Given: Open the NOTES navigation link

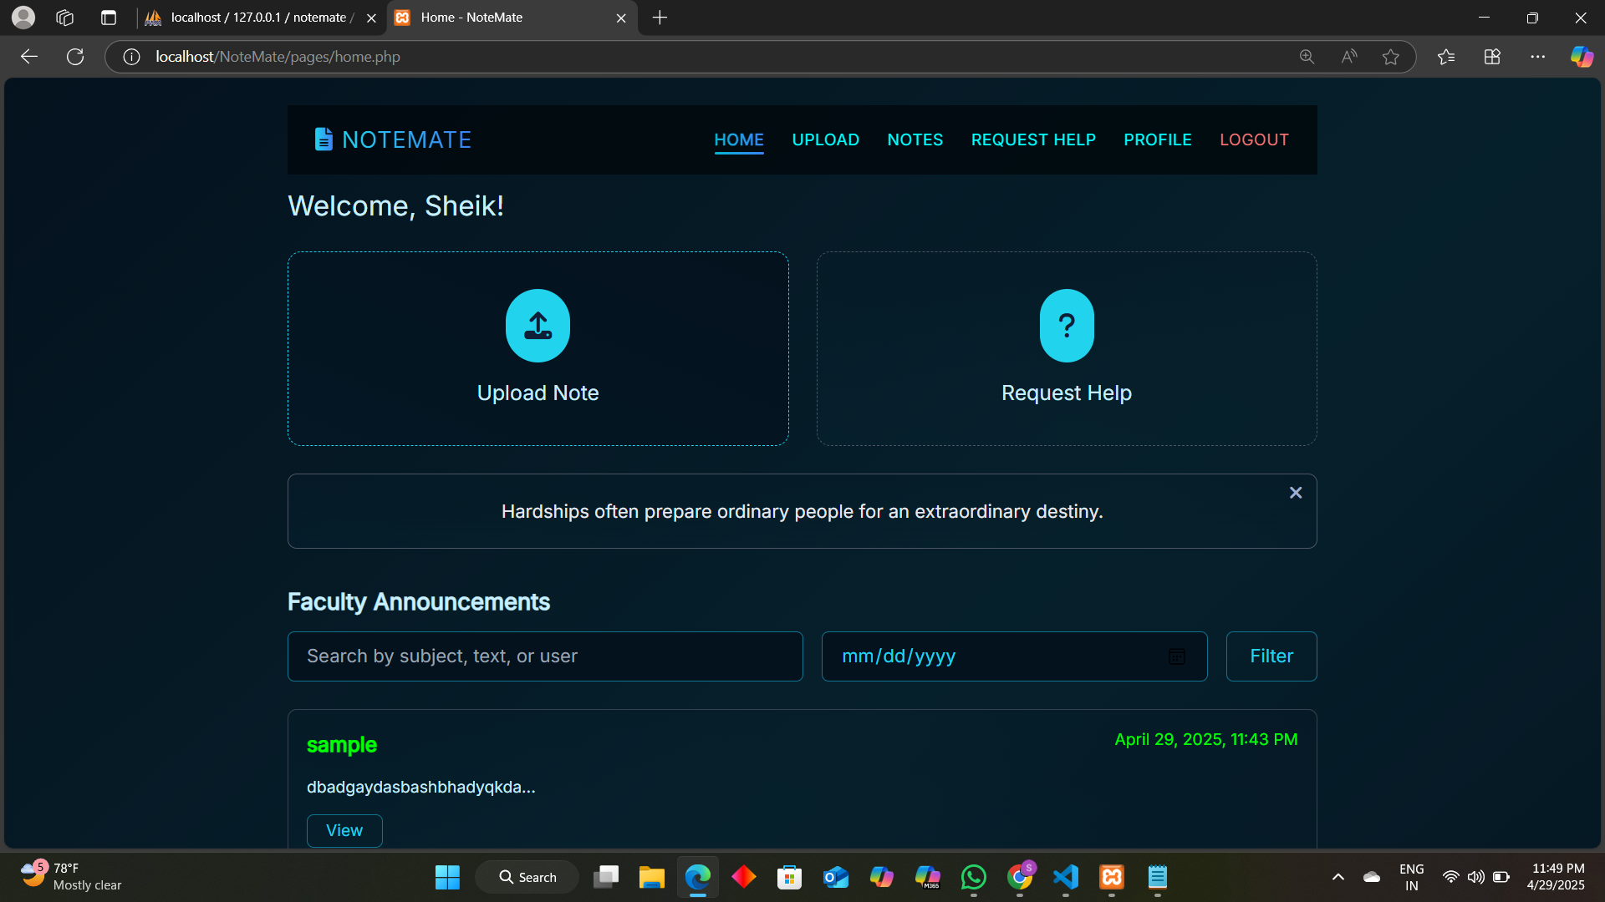Looking at the screenshot, I should point(915,139).
